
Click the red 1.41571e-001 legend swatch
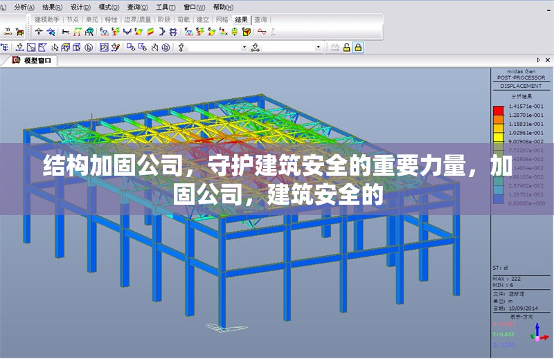(x=498, y=111)
